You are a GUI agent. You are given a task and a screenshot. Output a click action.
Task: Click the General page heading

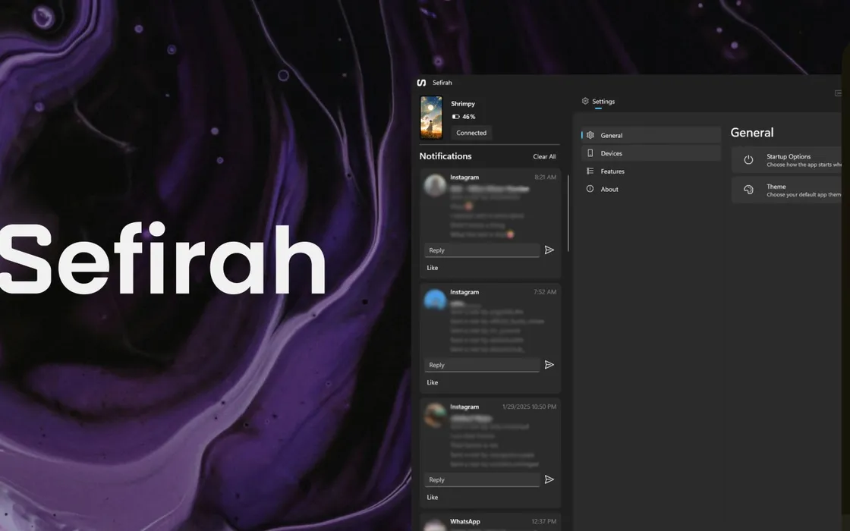[x=752, y=133]
